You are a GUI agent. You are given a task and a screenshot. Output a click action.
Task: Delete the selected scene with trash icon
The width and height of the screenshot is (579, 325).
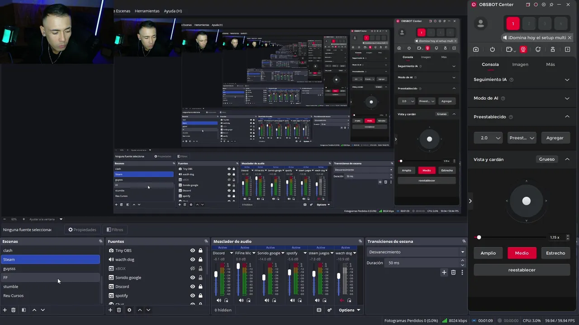click(13, 310)
